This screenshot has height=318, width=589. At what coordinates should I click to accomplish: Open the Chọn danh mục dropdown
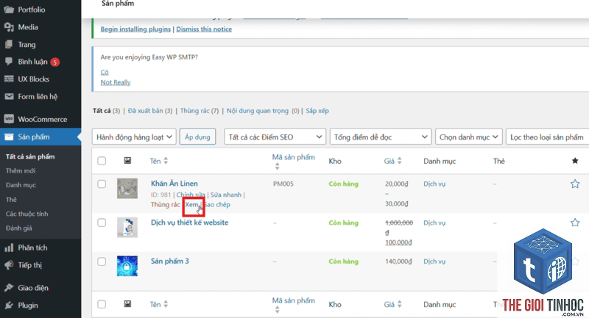[x=469, y=137]
